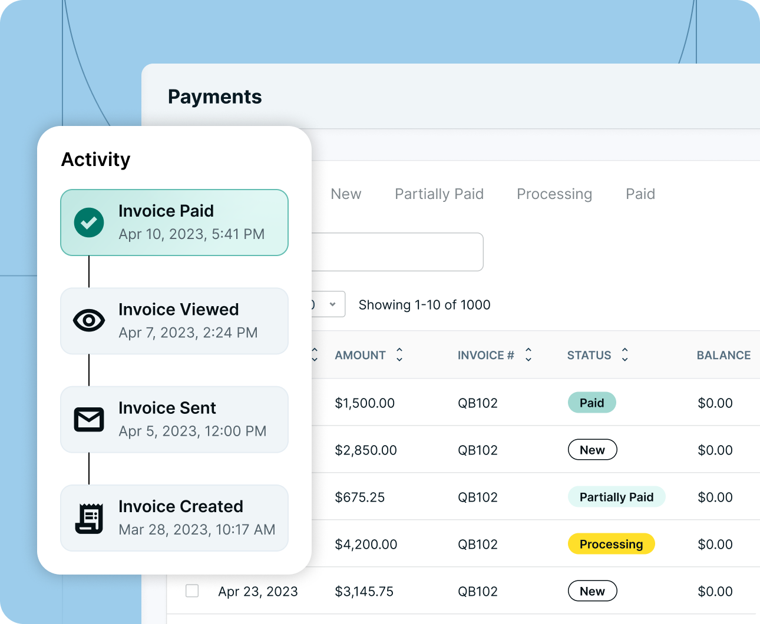This screenshot has width=760, height=624.
Task: Click the $3,145.75 amount cell
Action: tap(364, 592)
